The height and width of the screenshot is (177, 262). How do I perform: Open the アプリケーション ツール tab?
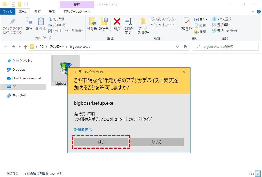click(77, 12)
